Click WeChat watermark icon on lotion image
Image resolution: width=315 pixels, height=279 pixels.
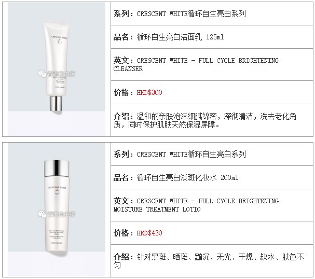pos(42,214)
